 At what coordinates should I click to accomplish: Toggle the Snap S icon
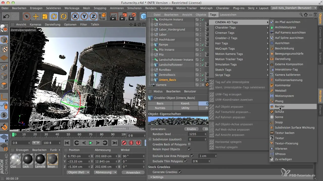pyautogui.click(x=4, y=115)
